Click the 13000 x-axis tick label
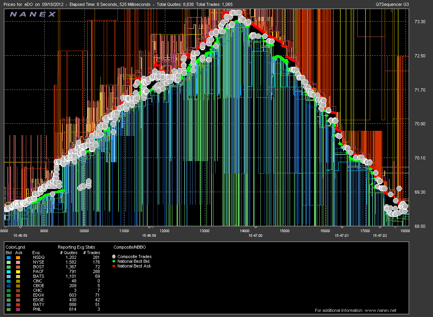The image size is (433, 317). [205, 231]
